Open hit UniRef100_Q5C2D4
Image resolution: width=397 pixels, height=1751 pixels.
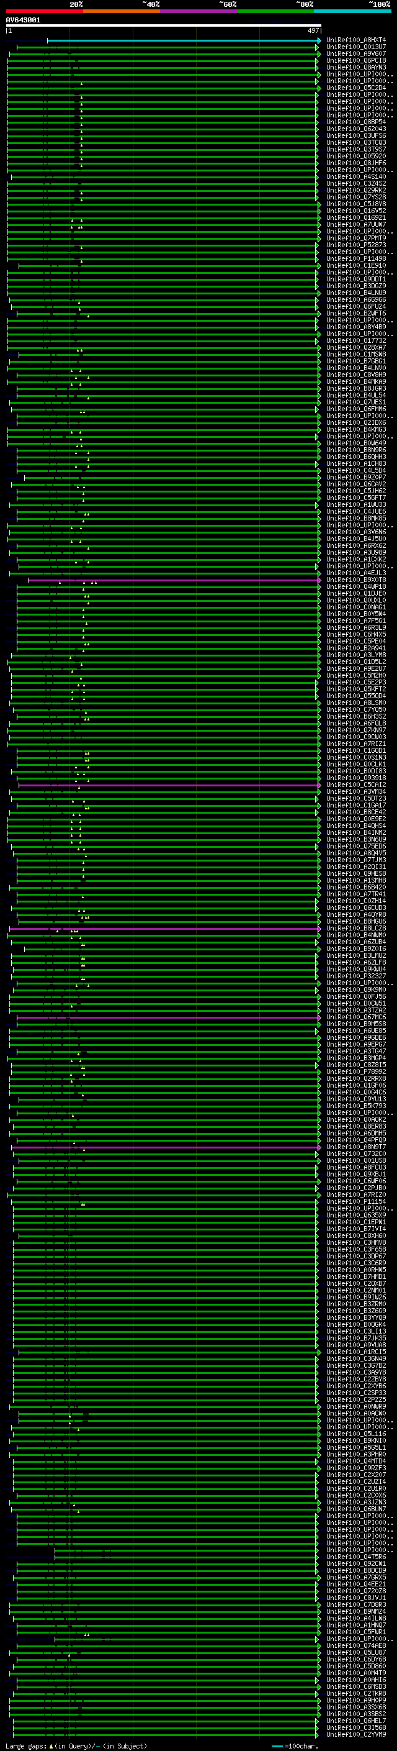(356, 88)
